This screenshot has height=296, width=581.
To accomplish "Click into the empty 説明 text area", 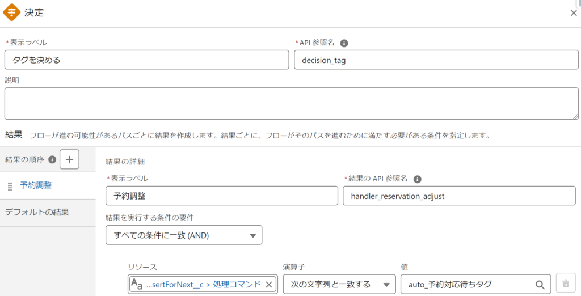I will (291, 103).
